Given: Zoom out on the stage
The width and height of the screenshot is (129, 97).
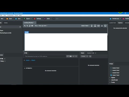Looking at the screenshot, I should point(27,26).
